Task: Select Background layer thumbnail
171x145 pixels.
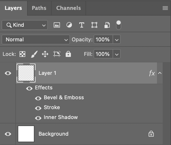Action: point(26,134)
